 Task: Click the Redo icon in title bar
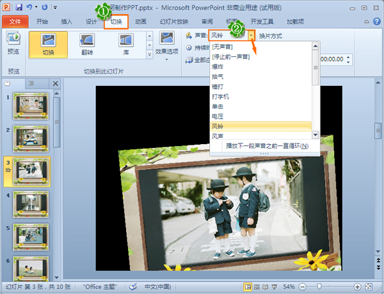tap(45, 7)
